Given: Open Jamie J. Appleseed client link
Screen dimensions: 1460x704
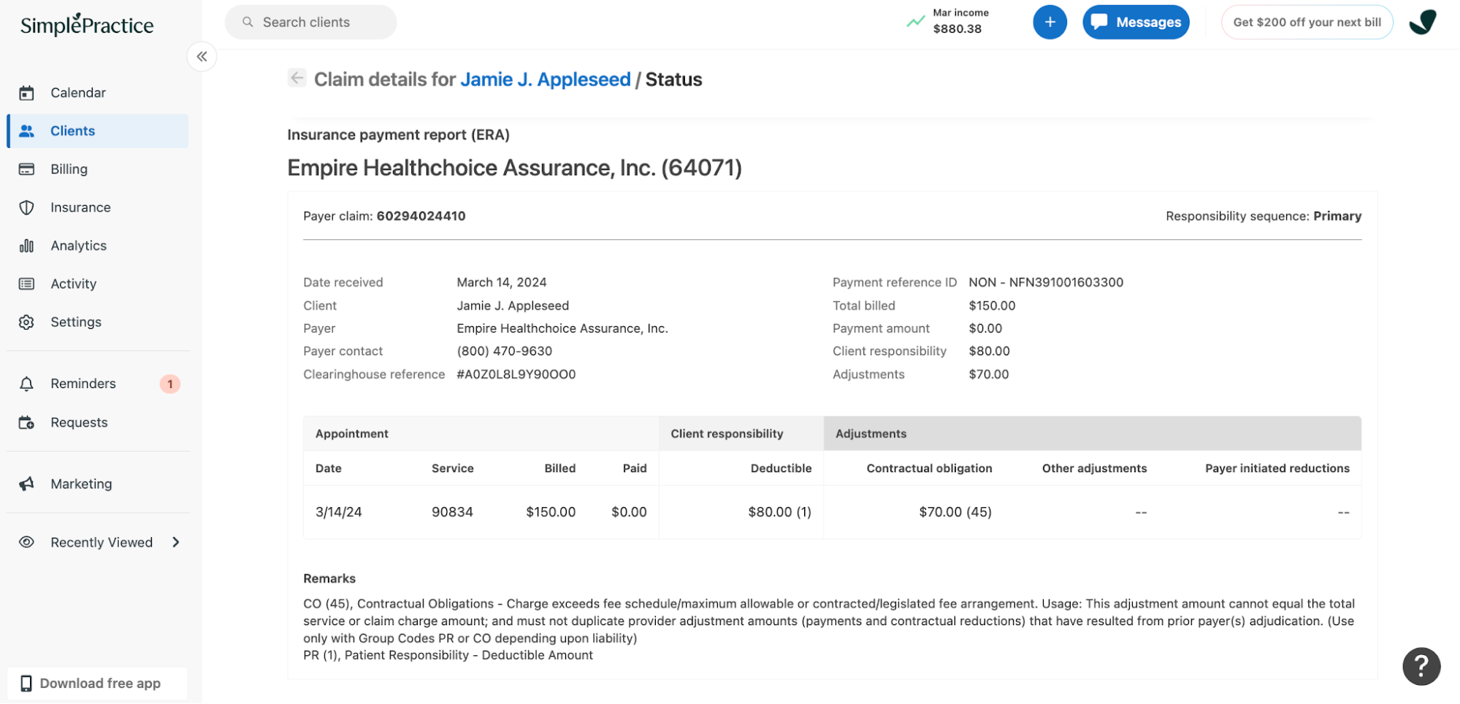Looking at the screenshot, I should coord(546,80).
